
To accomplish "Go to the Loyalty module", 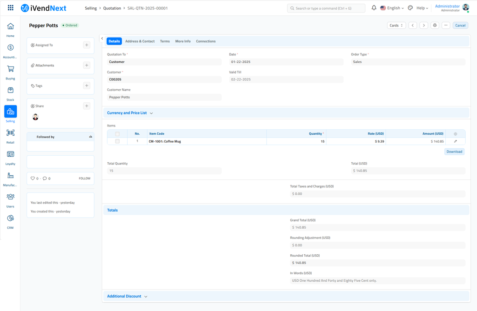I will point(10,154).
